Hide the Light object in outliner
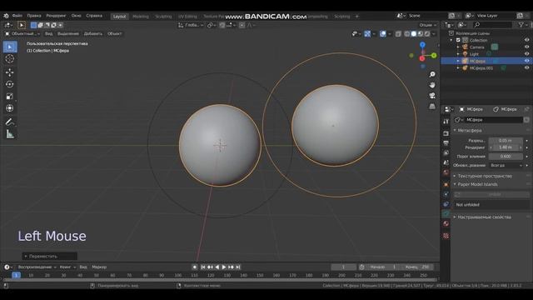The image size is (533, 300). tap(526, 54)
